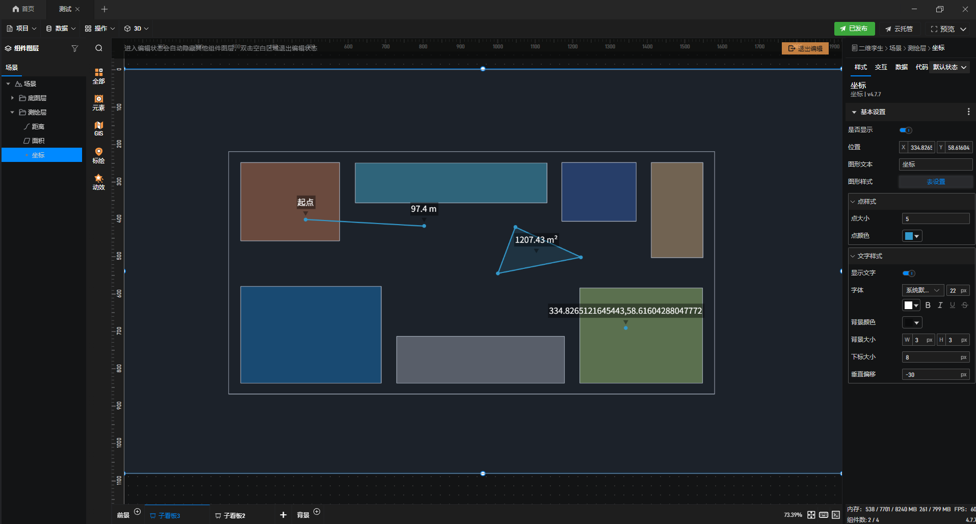This screenshot has height=524, width=976.
Task: Open the 默认状态 state dropdown
Action: point(949,67)
